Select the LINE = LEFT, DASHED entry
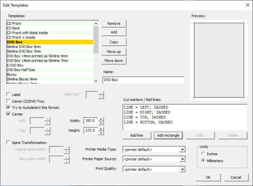Viewport: 253px width, 186px height. coord(146,108)
